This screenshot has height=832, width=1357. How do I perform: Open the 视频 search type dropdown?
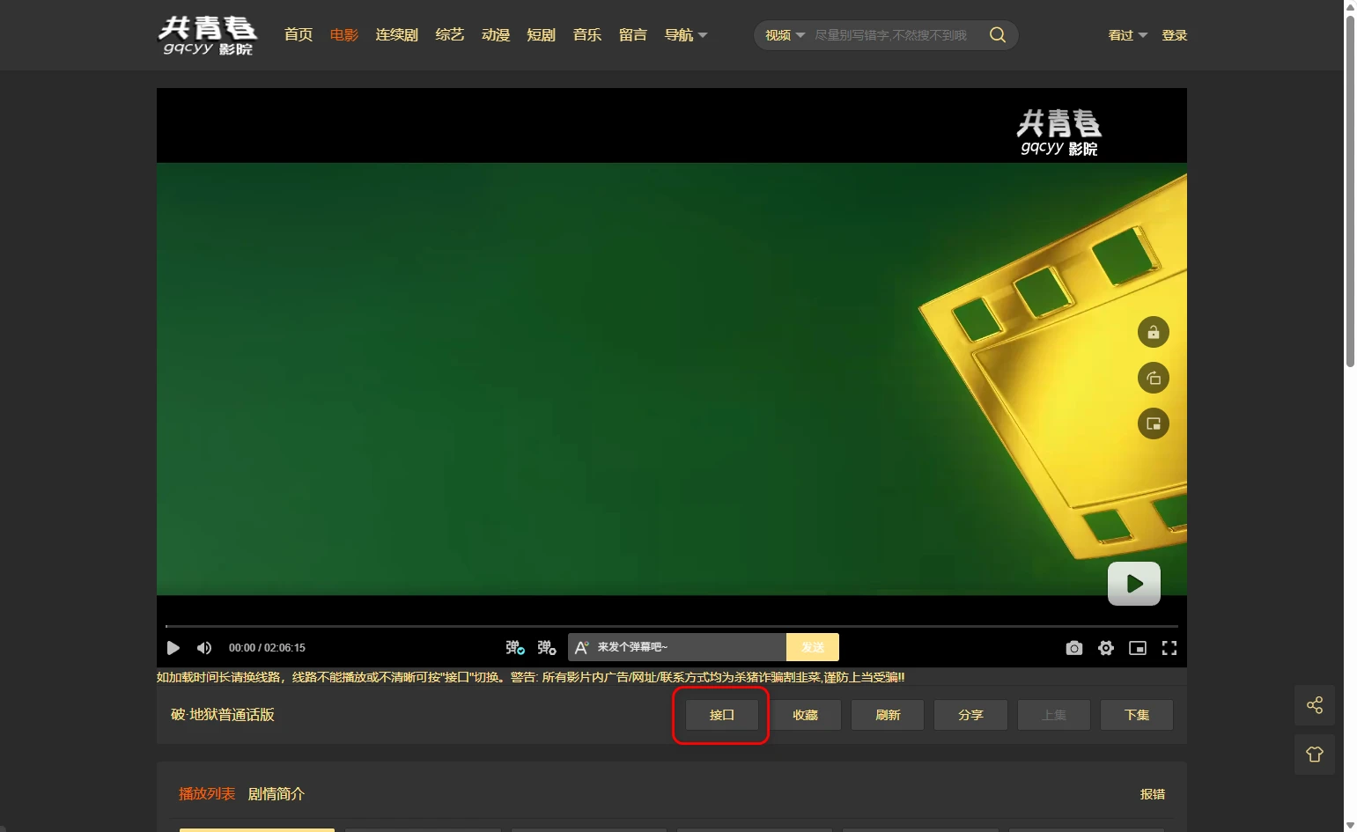[x=785, y=35]
